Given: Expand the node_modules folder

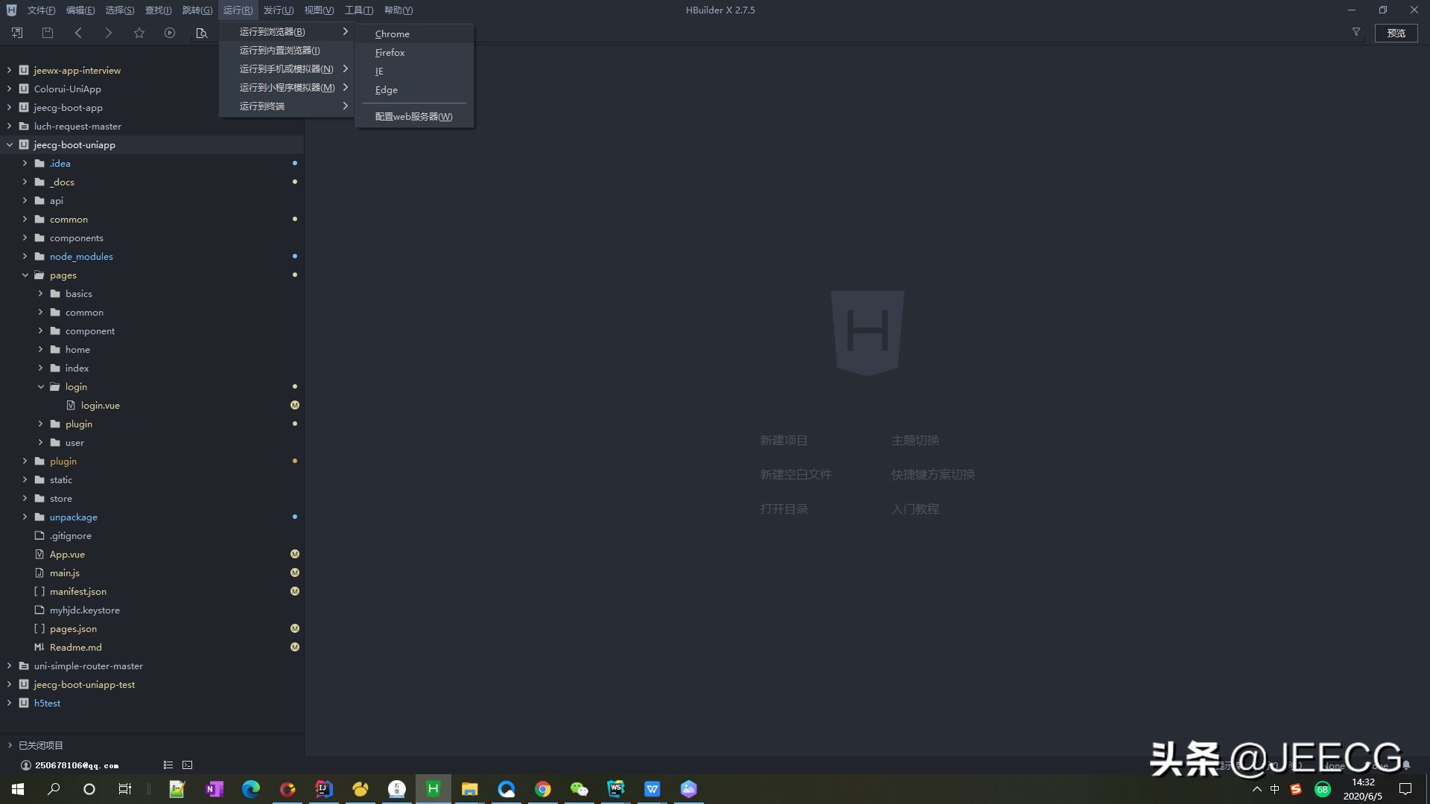Looking at the screenshot, I should (25, 256).
